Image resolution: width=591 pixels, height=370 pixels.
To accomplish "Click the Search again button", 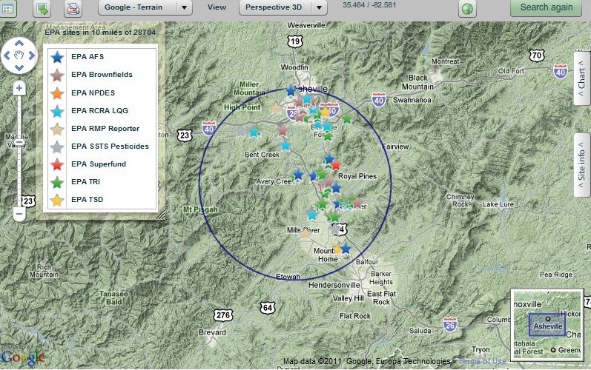I will [x=547, y=7].
